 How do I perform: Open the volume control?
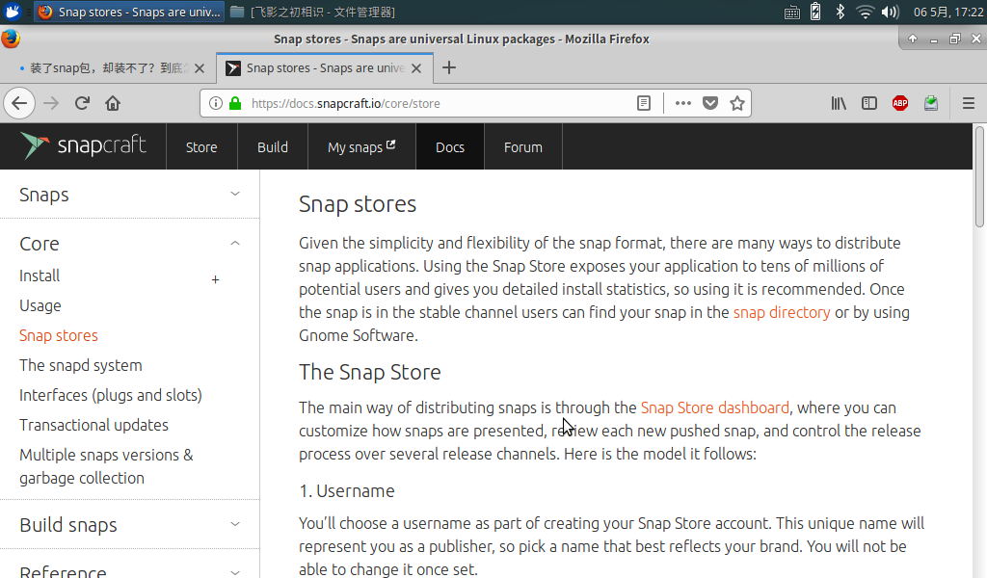tap(890, 12)
